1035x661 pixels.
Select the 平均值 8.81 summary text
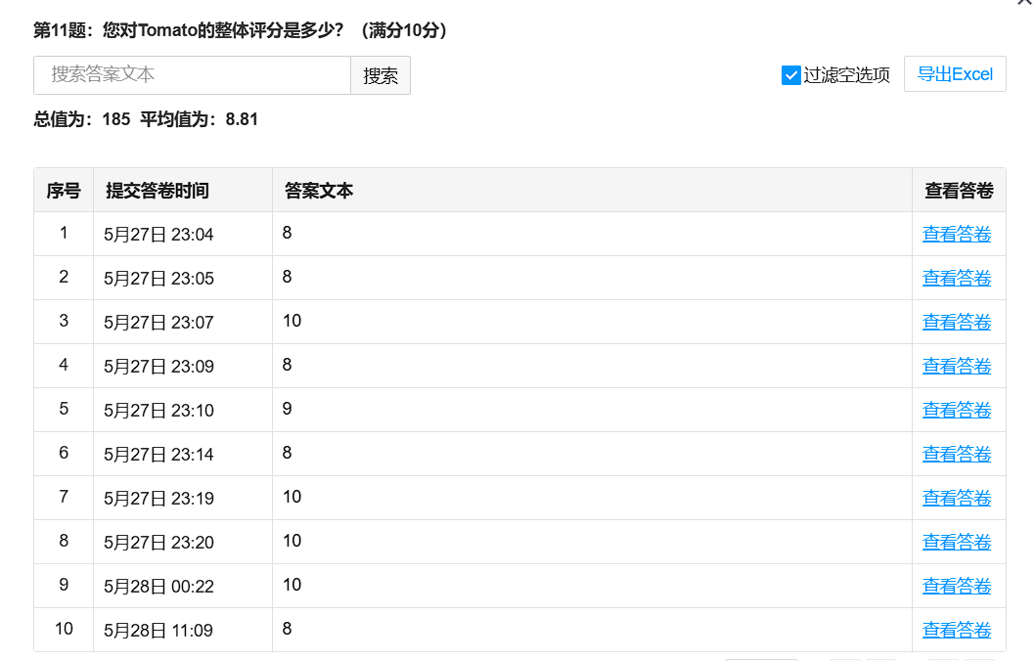(x=200, y=120)
